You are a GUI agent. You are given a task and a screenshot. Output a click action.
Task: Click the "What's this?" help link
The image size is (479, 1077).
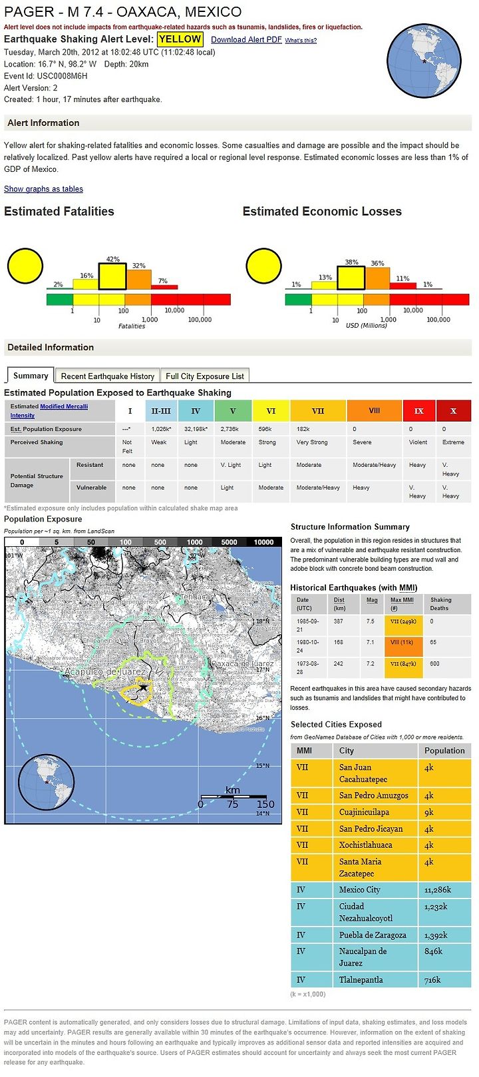click(301, 40)
